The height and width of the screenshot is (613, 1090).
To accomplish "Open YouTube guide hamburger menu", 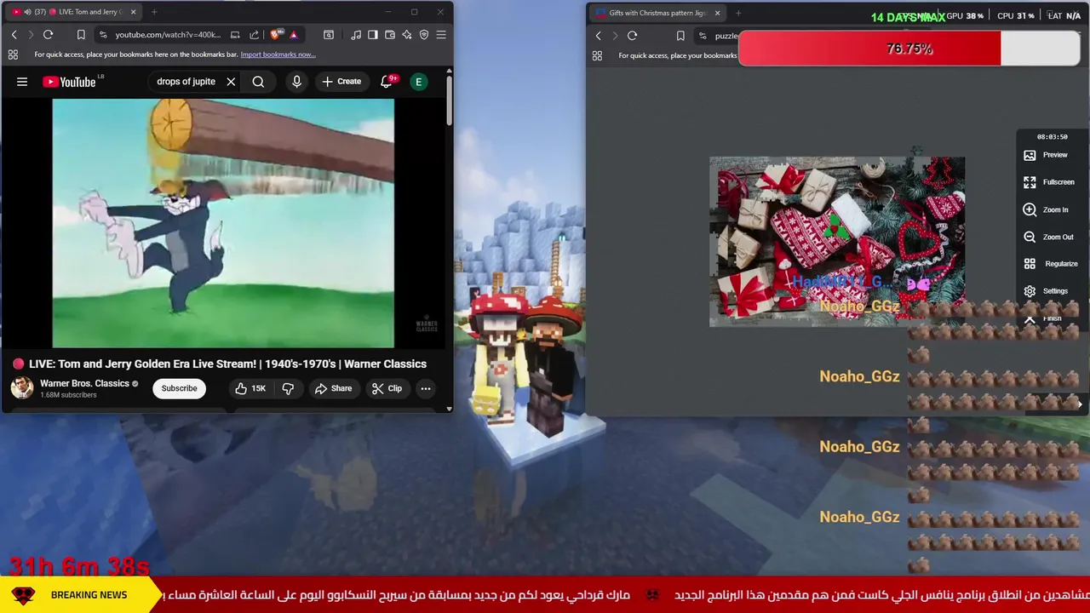I will coord(22,82).
